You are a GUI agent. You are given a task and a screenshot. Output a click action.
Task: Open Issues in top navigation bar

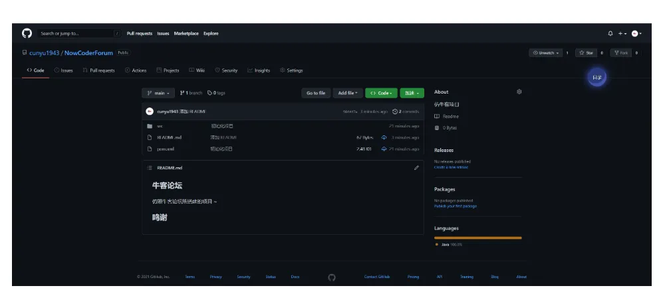[163, 33]
